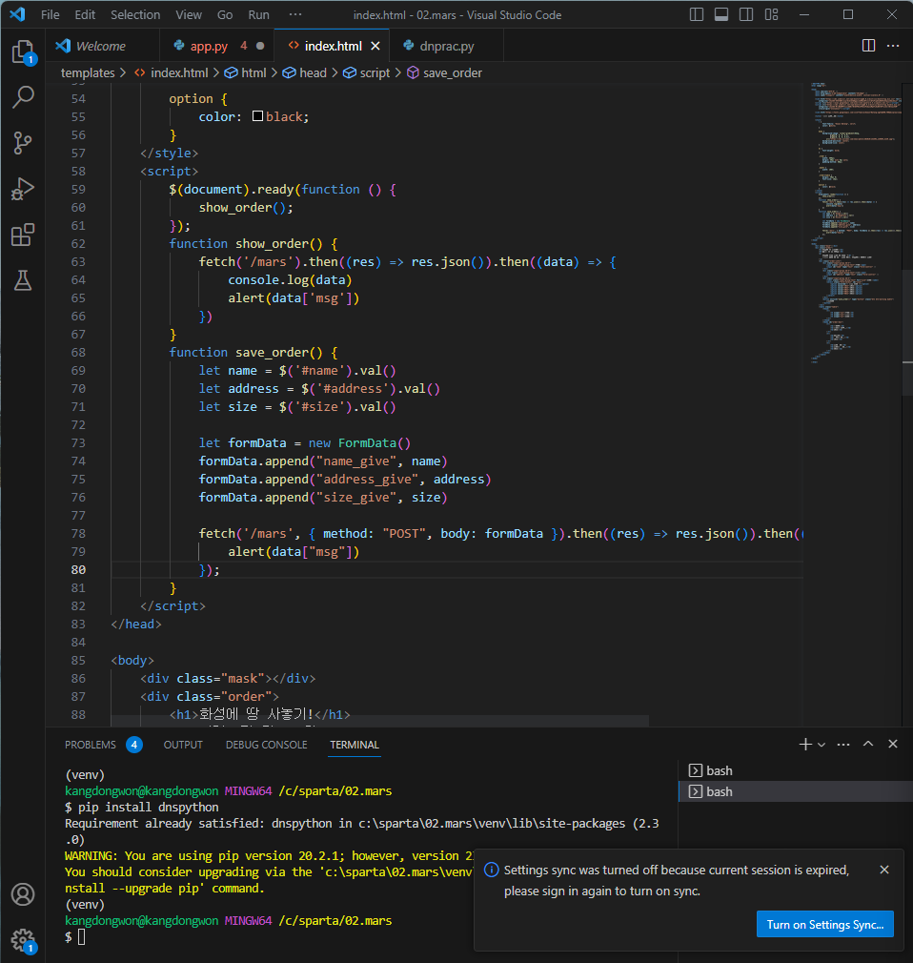The image size is (913, 963).
Task: Open Customize Layout icon in title bar
Action: click(772, 14)
